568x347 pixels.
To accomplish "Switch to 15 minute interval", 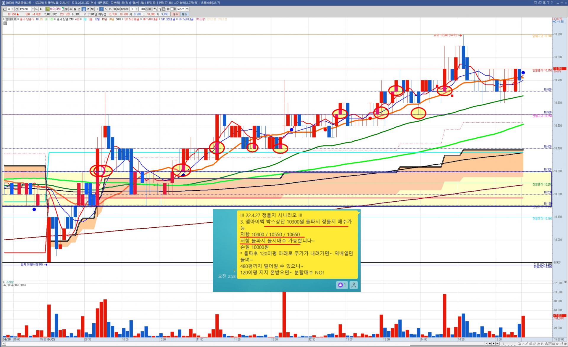I will [110, 9].
